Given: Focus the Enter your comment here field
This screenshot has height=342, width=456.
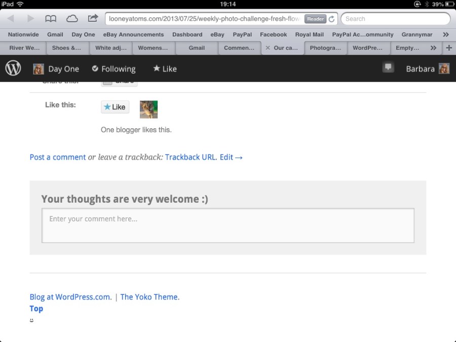Looking at the screenshot, I should click(228, 225).
